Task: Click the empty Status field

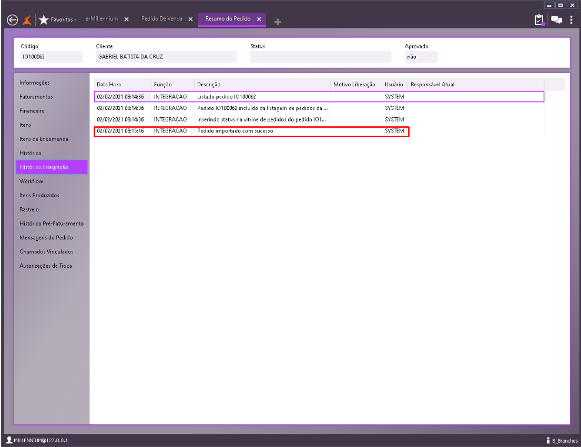Action: click(x=321, y=57)
